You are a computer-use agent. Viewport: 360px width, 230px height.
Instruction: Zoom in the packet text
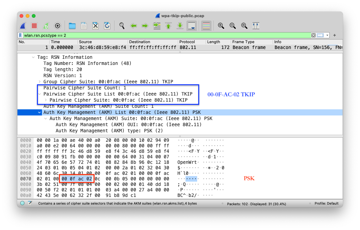point(221,26)
